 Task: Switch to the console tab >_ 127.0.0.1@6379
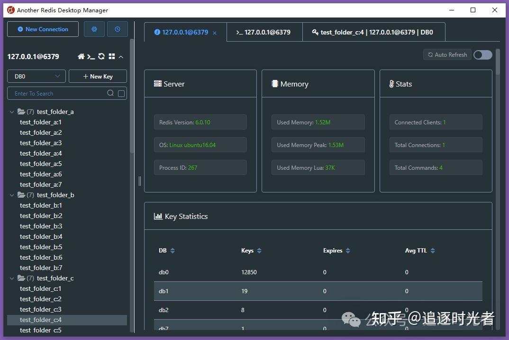(x=264, y=32)
